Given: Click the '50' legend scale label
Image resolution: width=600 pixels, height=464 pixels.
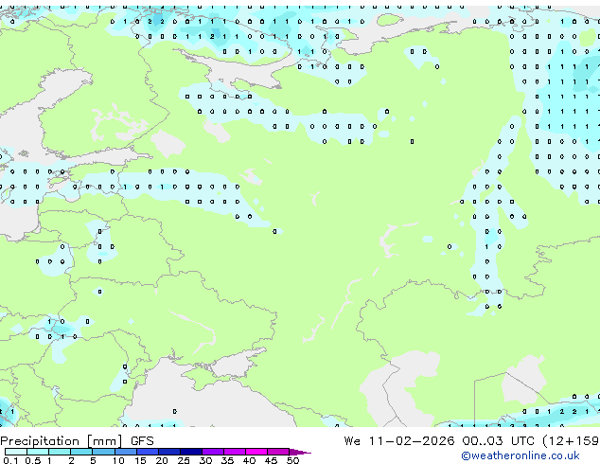Looking at the screenshot, I should 292,460.
